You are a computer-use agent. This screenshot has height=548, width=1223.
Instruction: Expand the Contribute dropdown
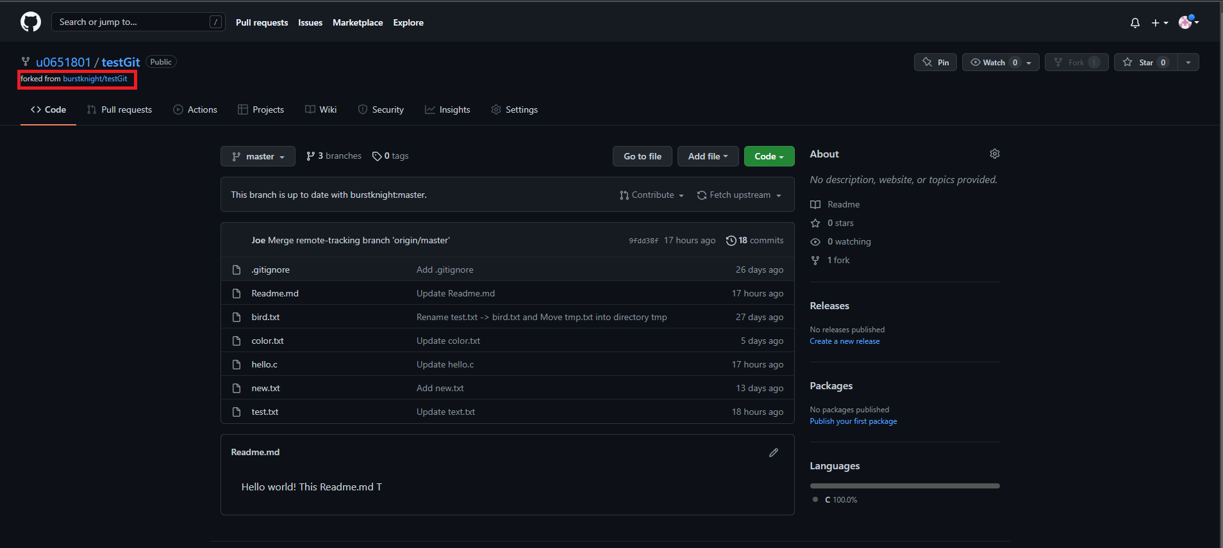(652, 195)
